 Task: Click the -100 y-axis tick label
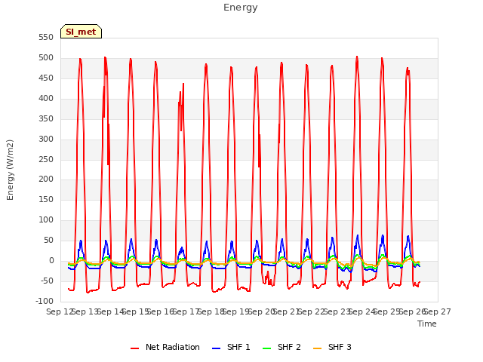coord(45,301)
